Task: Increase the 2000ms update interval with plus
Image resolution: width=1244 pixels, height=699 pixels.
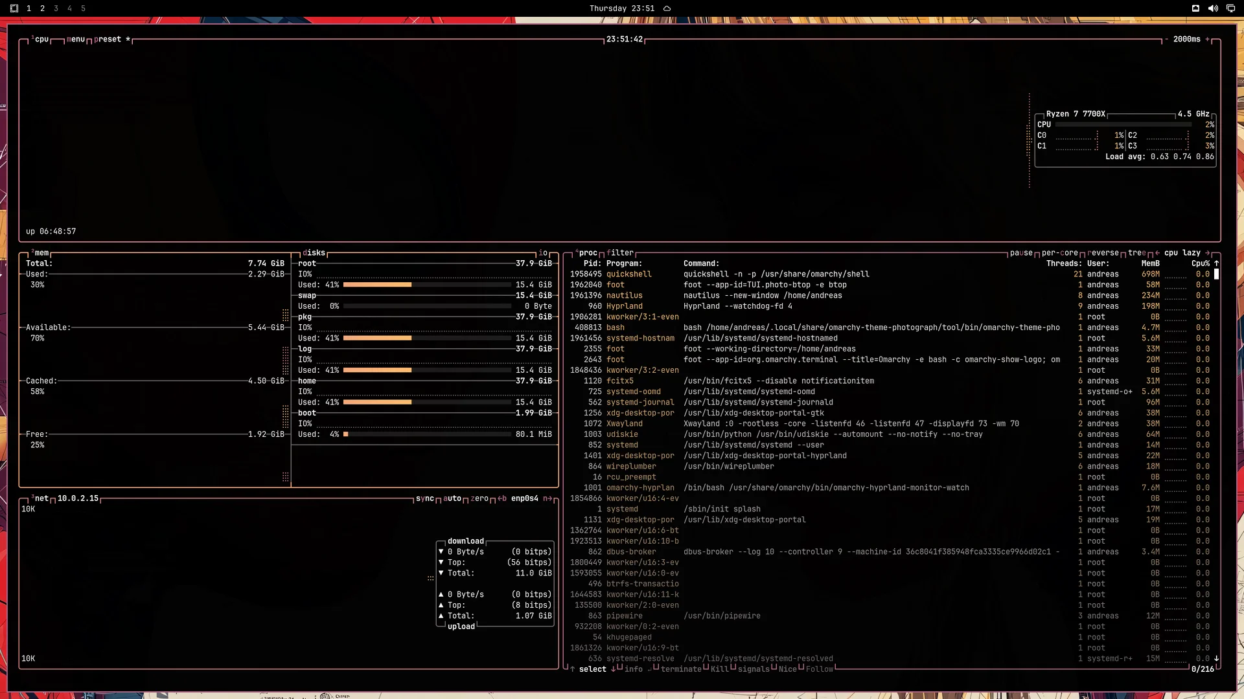Action: pyautogui.click(x=1208, y=39)
